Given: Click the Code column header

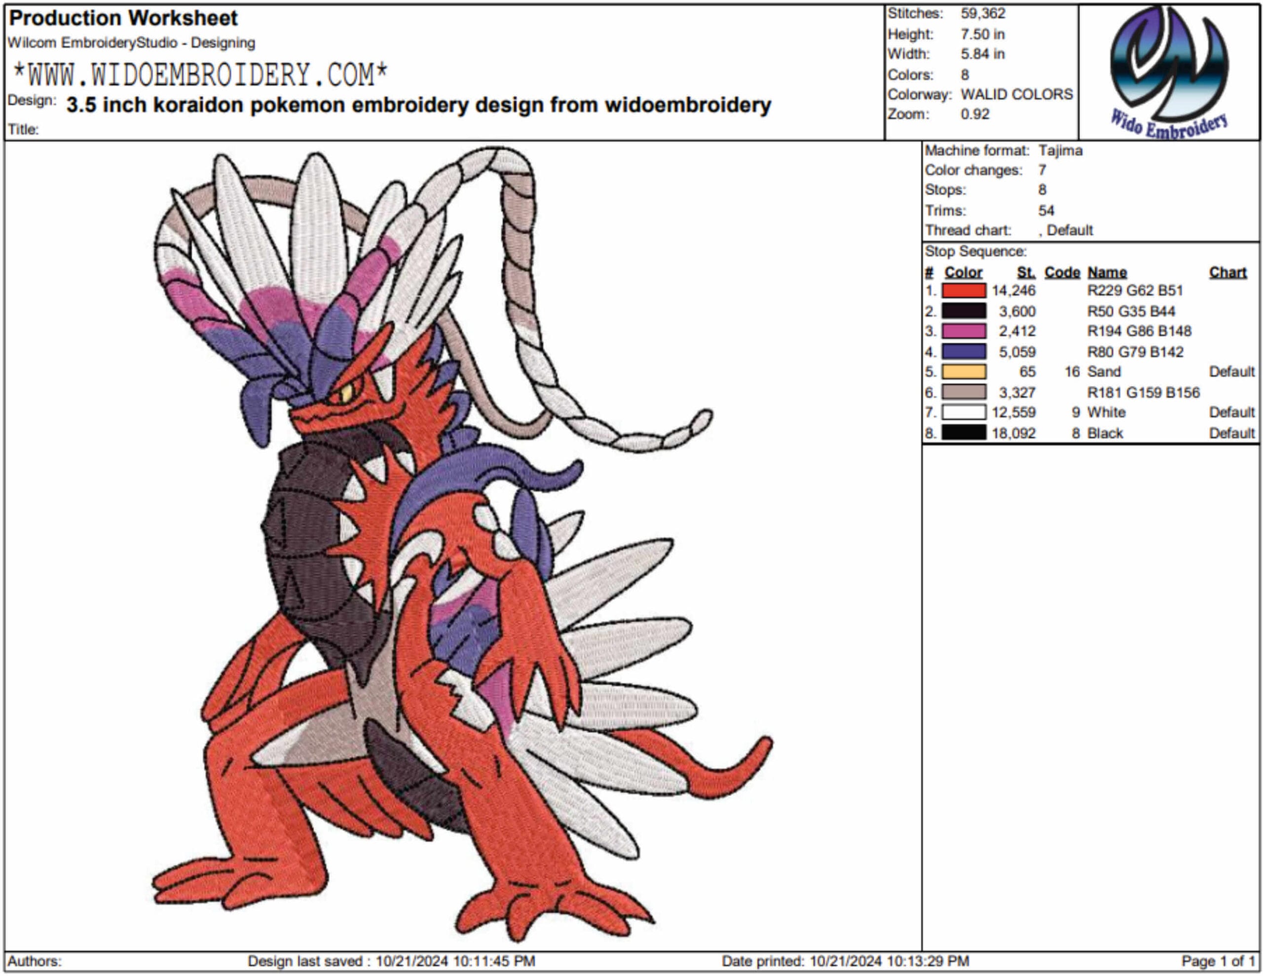Looking at the screenshot, I should (1062, 272).
